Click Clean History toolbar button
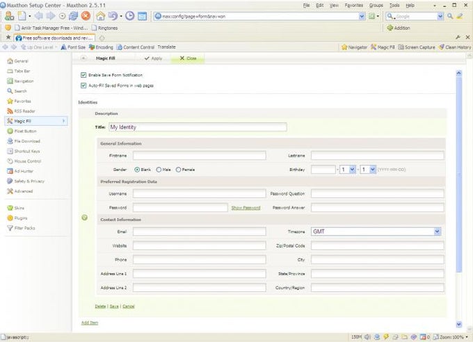This screenshot has height=342, width=473. (x=455, y=47)
